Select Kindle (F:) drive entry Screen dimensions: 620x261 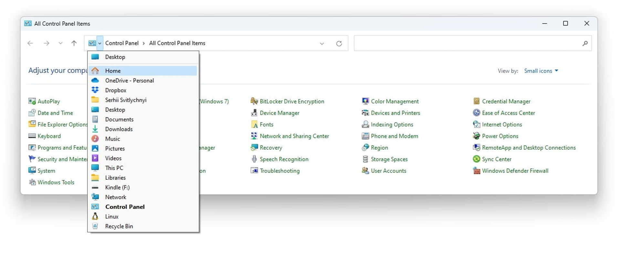[x=143, y=187]
